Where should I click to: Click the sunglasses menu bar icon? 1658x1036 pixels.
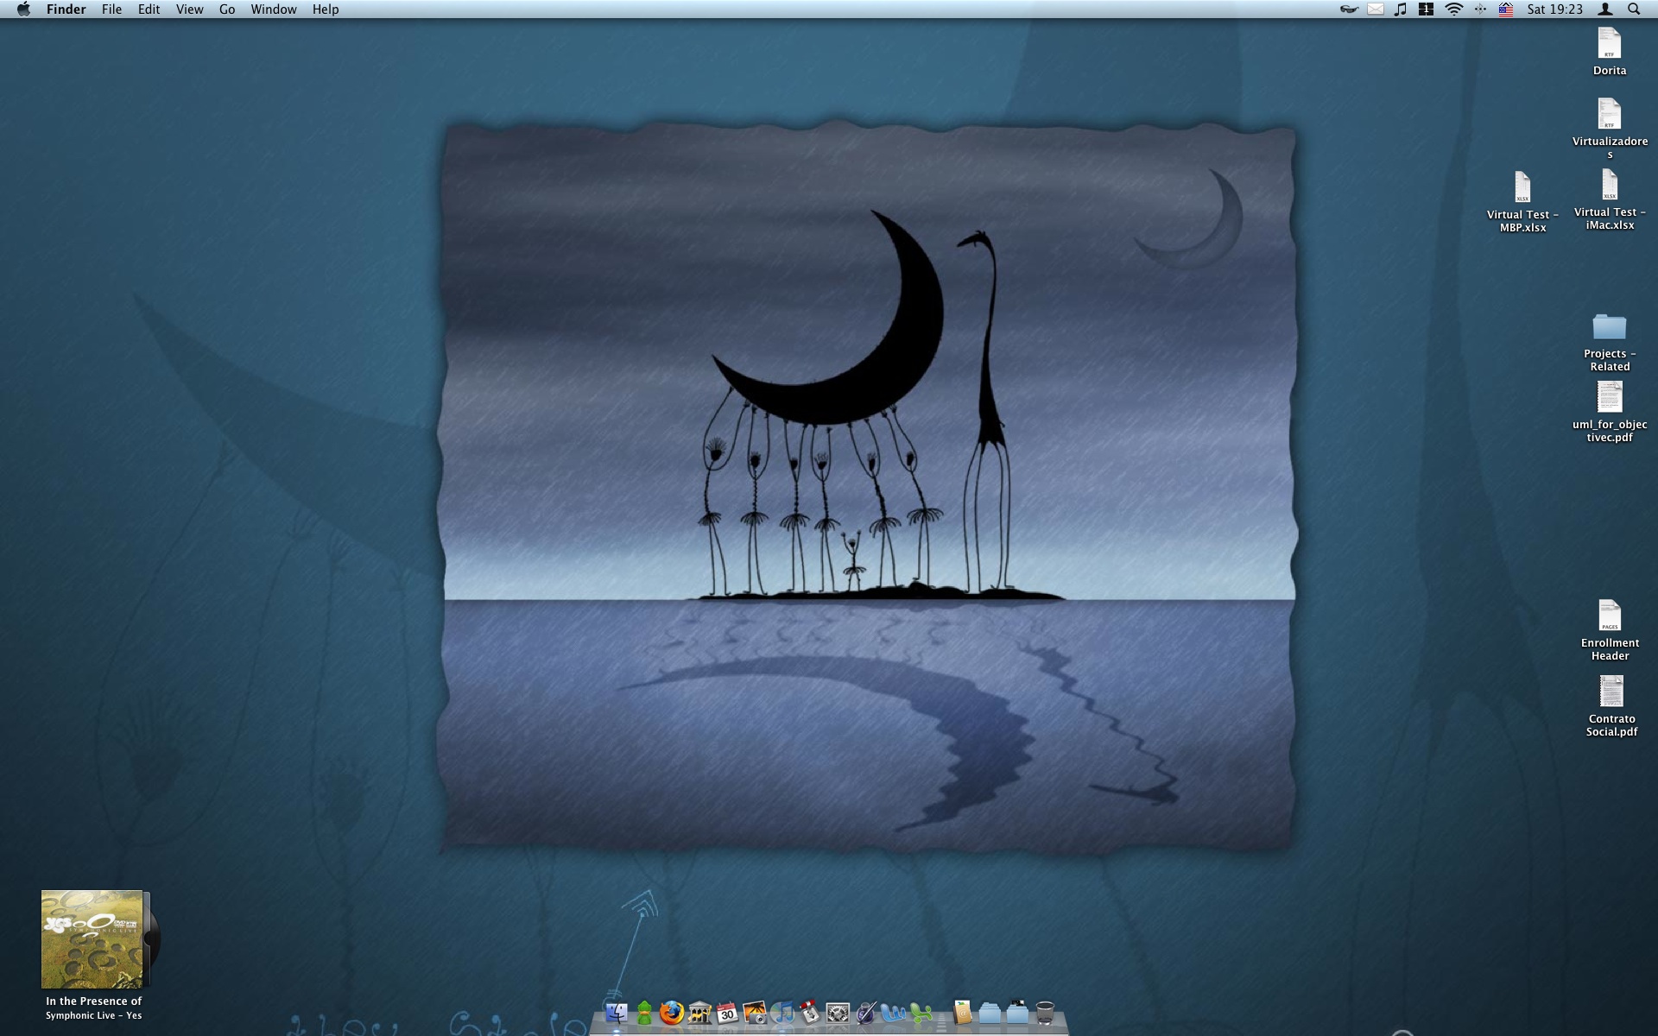(x=1349, y=9)
